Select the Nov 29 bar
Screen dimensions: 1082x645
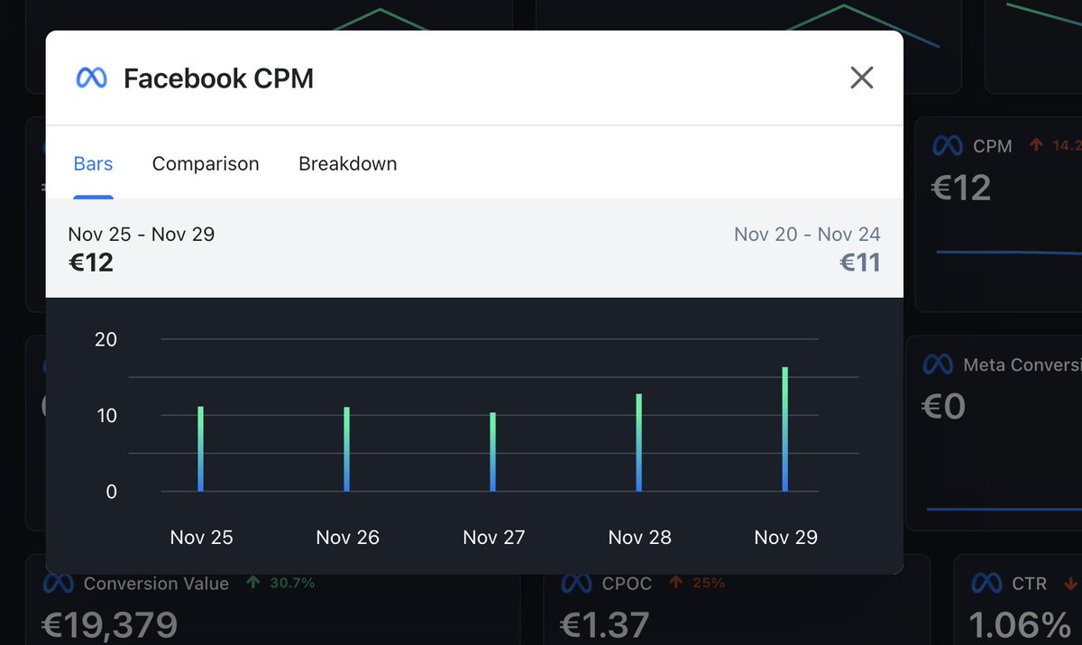pyautogui.click(x=785, y=429)
